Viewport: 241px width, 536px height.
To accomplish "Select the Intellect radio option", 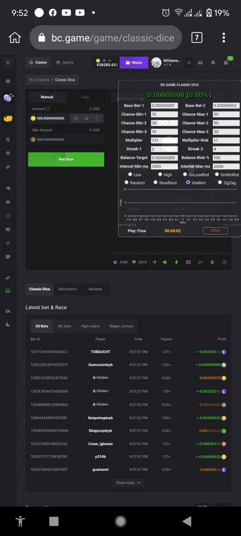I will (188, 182).
